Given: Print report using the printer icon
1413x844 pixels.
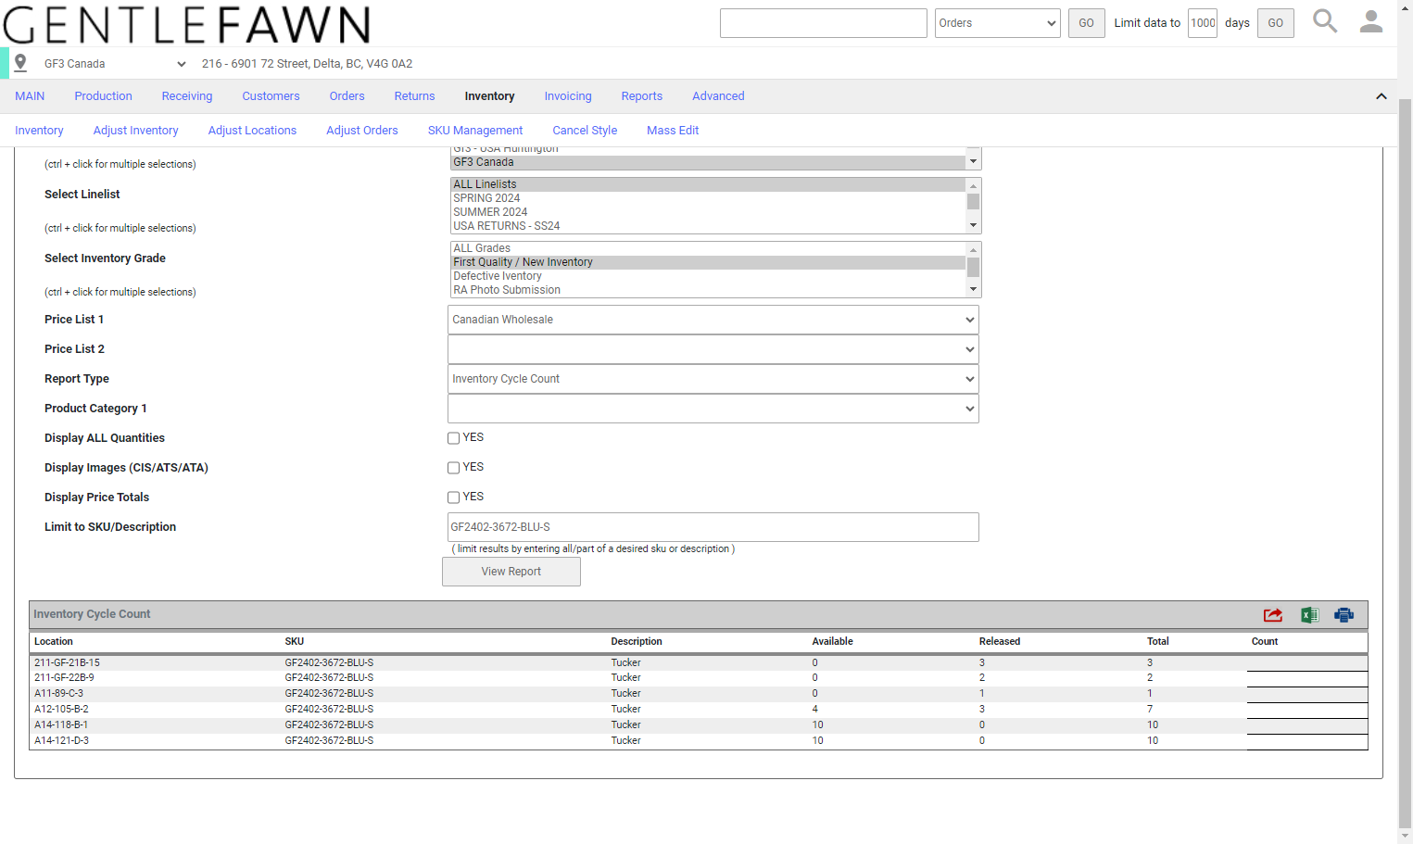Looking at the screenshot, I should 1344,615.
